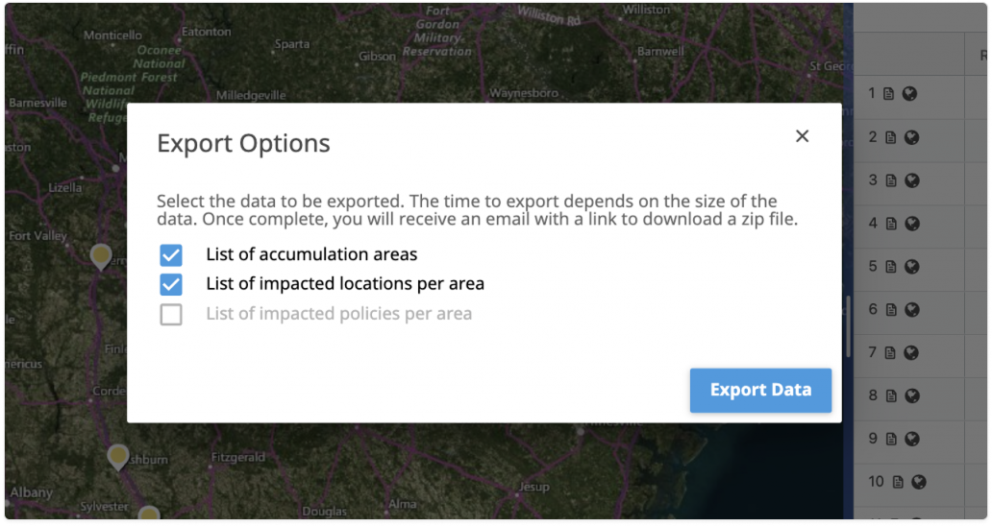The width and height of the screenshot is (992, 526).
Task: Click the Export Data button
Action: click(760, 390)
